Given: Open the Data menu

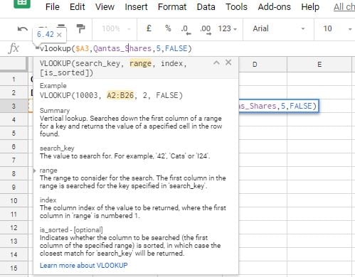Looking at the screenshot, I should tap(206, 7).
